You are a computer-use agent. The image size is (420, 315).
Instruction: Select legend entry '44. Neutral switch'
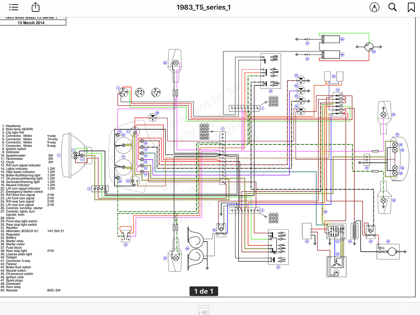[13, 270]
